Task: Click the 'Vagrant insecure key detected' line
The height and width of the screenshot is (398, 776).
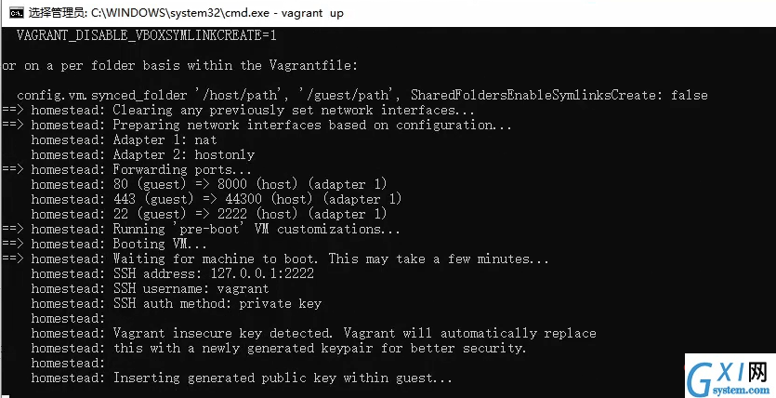Action: pyautogui.click(x=314, y=333)
